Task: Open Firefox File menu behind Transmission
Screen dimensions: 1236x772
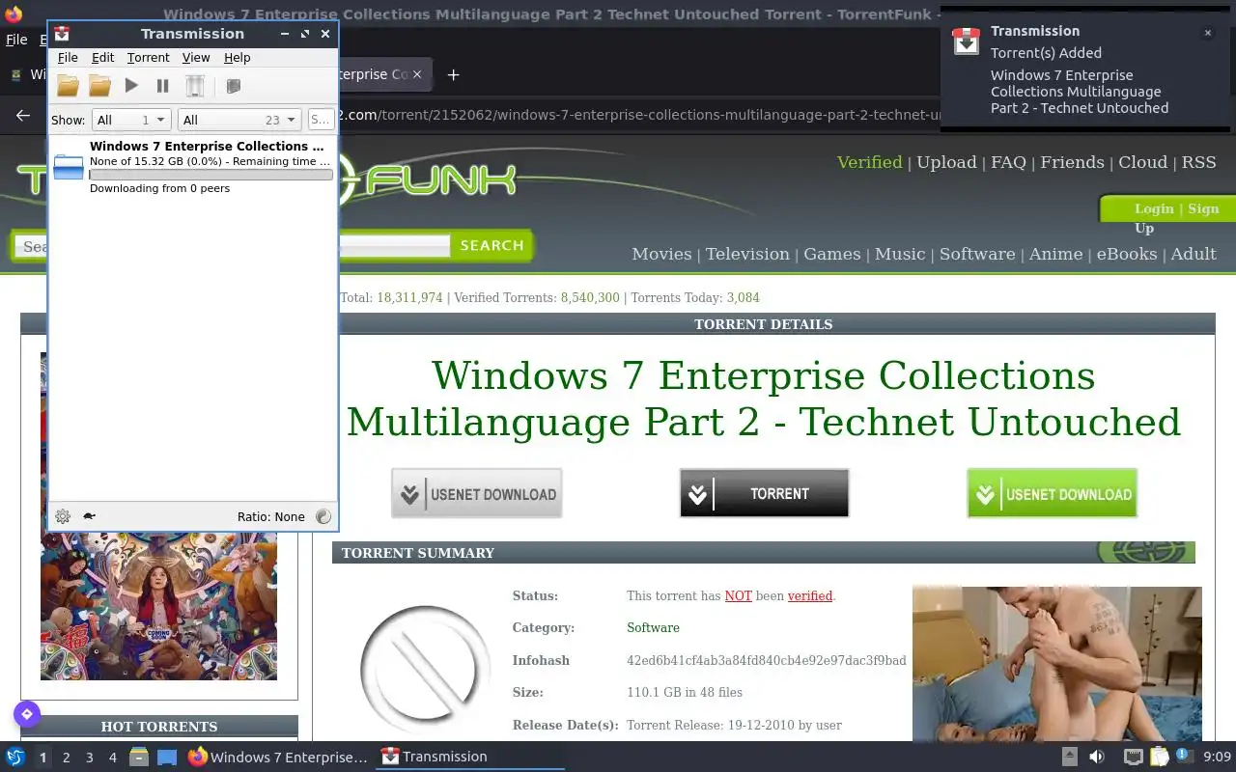Action: 16,40
